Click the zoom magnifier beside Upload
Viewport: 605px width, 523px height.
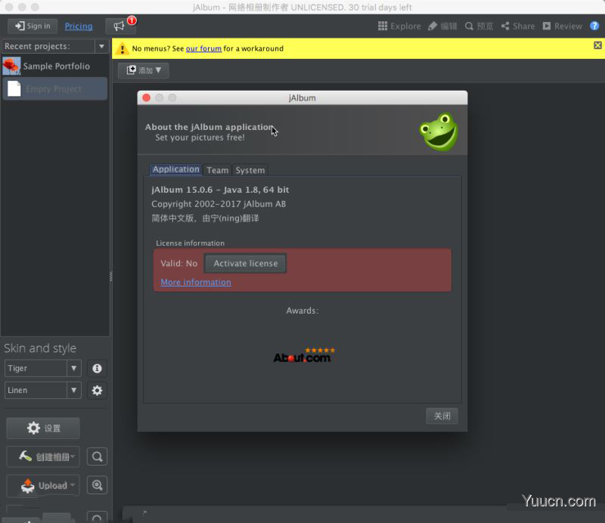(x=97, y=485)
